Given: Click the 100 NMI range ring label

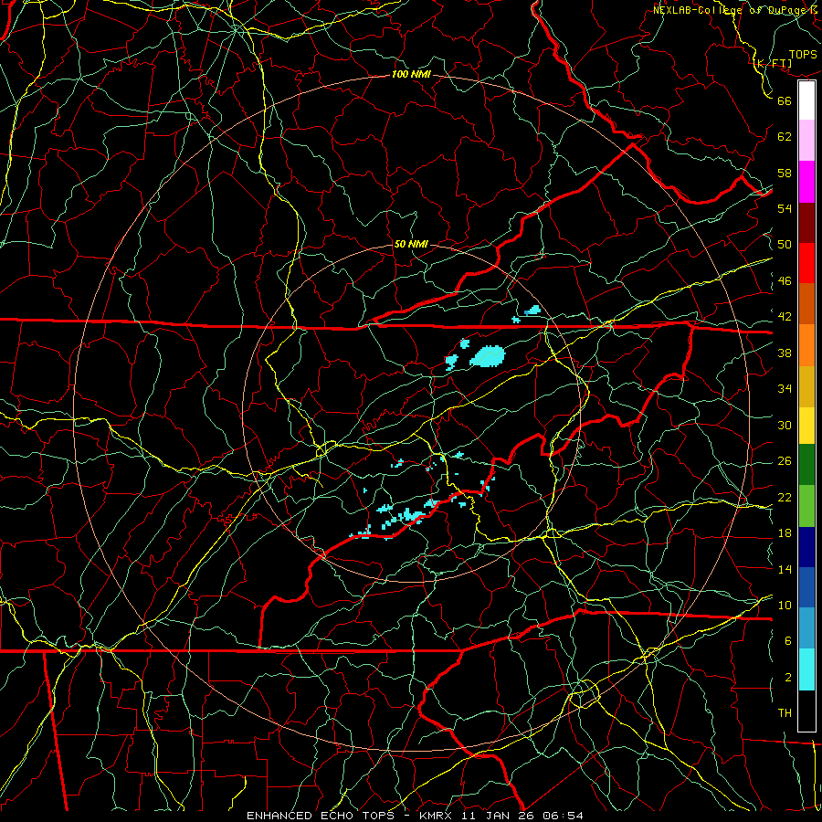Looking at the screenshot, I should [411, 75].
